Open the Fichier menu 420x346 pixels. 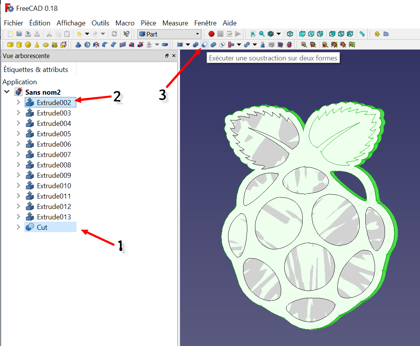pos(13,23)
